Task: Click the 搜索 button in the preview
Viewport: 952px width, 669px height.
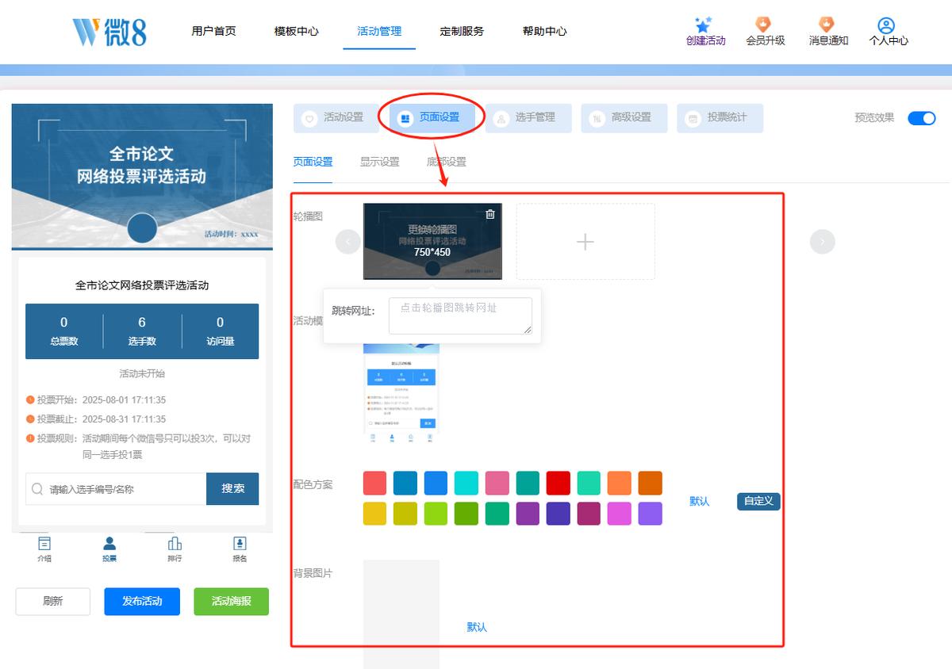Action: pyautogui.click(x=232, y=489)
